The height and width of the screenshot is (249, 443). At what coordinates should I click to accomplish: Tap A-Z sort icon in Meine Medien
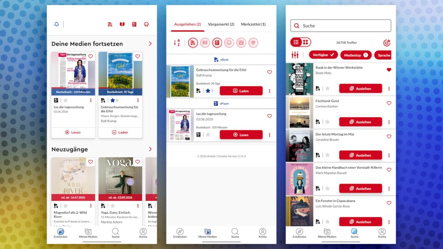pos(177,42)
